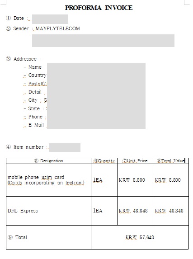Click the KRW 48,848 total value cell
Screen dimensions: 193x259
click(171, 211)
